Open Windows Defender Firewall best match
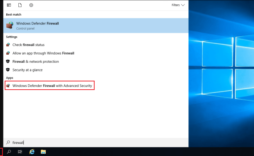The width and height of the screenshot is (254, 156). [96, 26]
